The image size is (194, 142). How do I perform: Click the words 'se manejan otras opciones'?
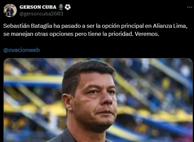[x=38, y=34]
